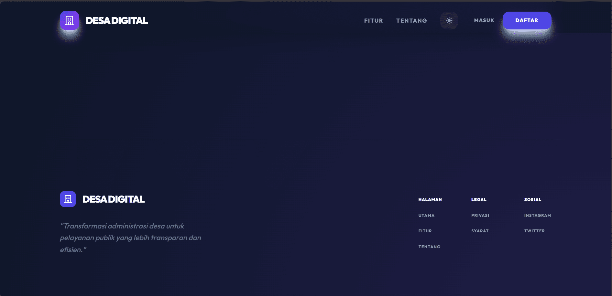Select Tentang in footer Halaman column

tap(429, 247)
